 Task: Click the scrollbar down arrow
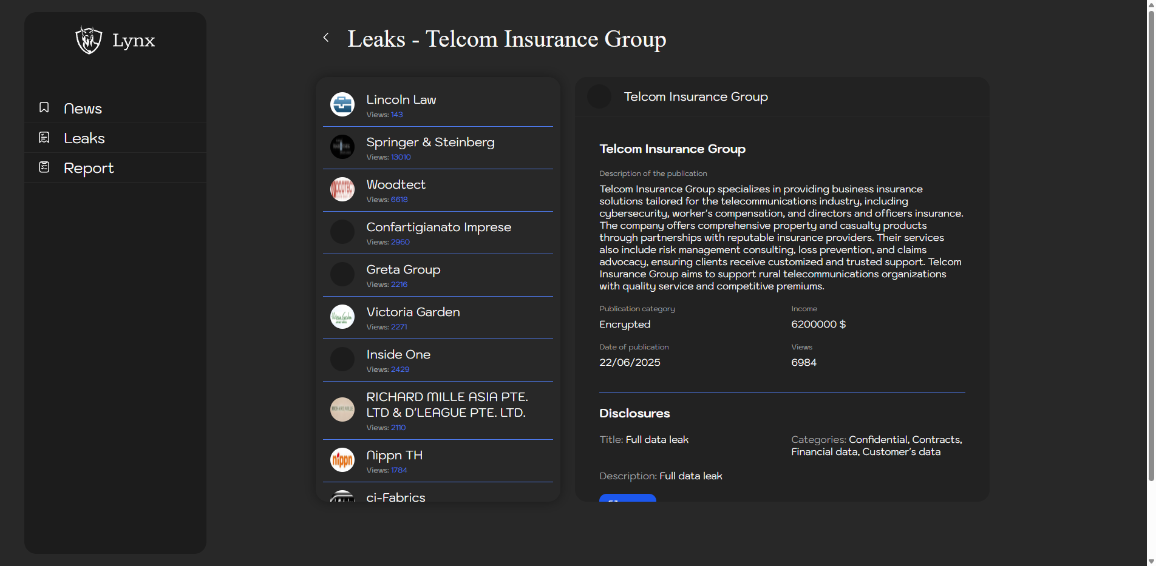click(x=1151, y=561)
